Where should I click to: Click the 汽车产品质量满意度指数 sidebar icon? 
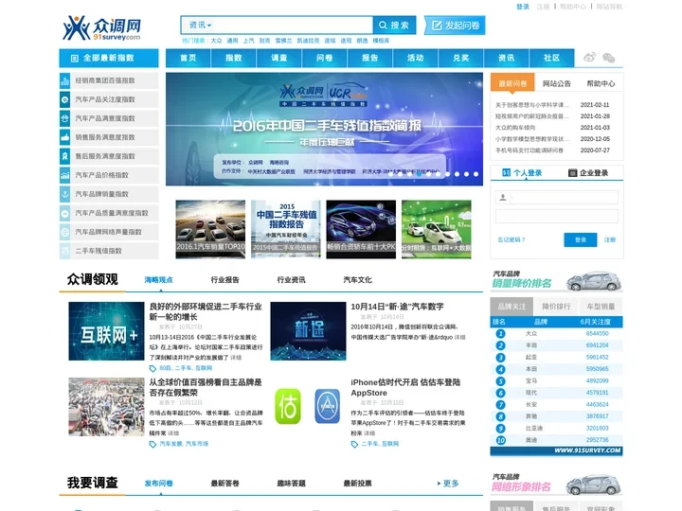tap(64, 213)
